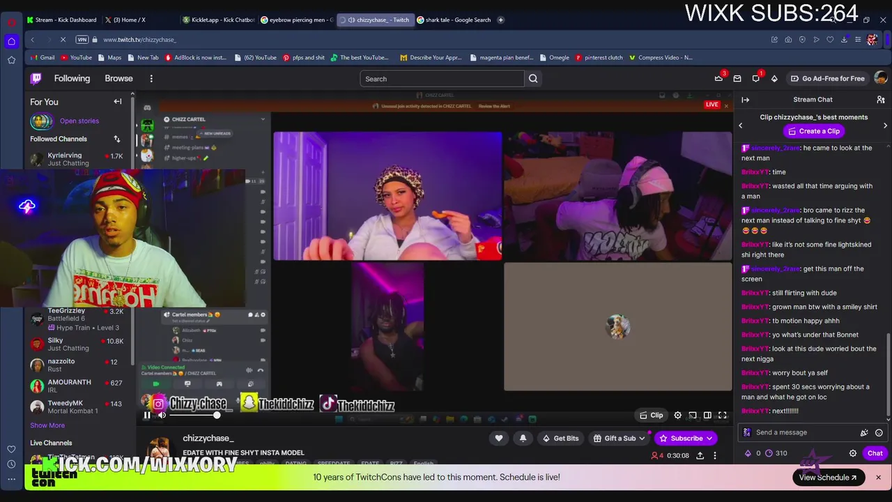Open the Following tab
This screenshot has height=502, width=892.
coord(72,78)
